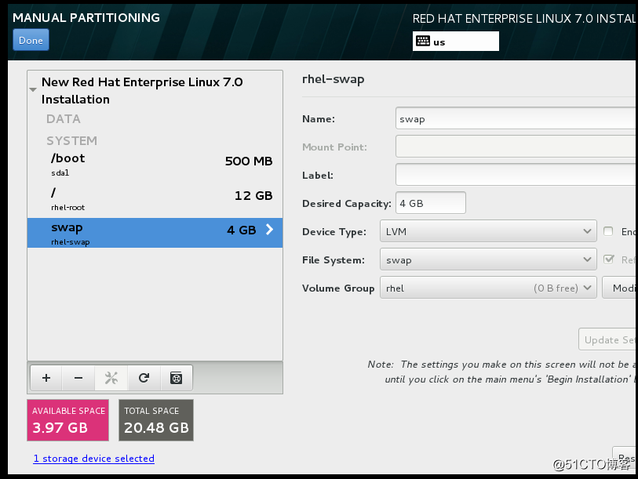The width and height of the screenshot is (638, 479).
Task: Click the TOTAL SPACE 20.48 GB box
Action: pos(156,420)
